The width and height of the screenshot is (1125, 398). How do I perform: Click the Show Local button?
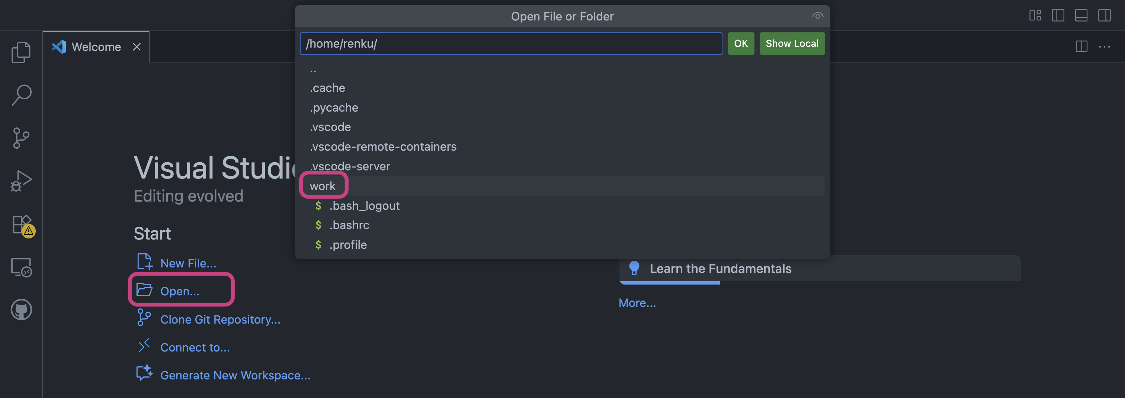point(792,43)
